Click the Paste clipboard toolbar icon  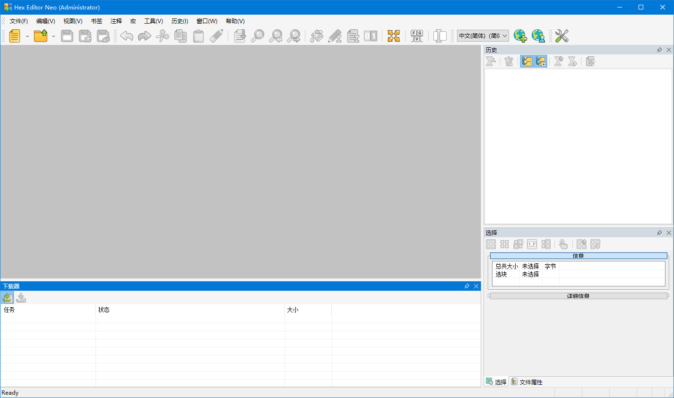199,36
